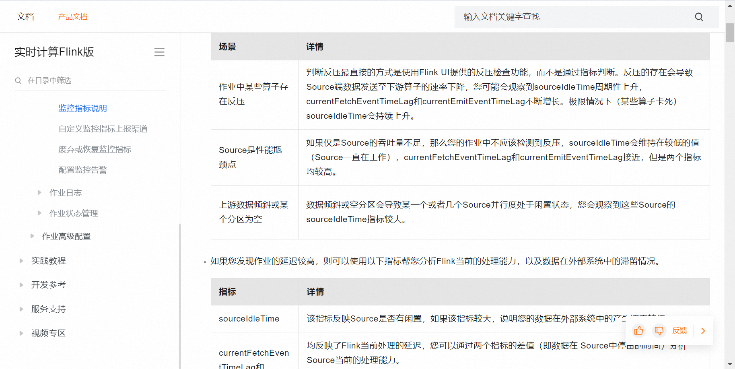Click the scrollbar up arrow
Image resolution: width=735 pixels, height=369 pixels.
[730, 5]
